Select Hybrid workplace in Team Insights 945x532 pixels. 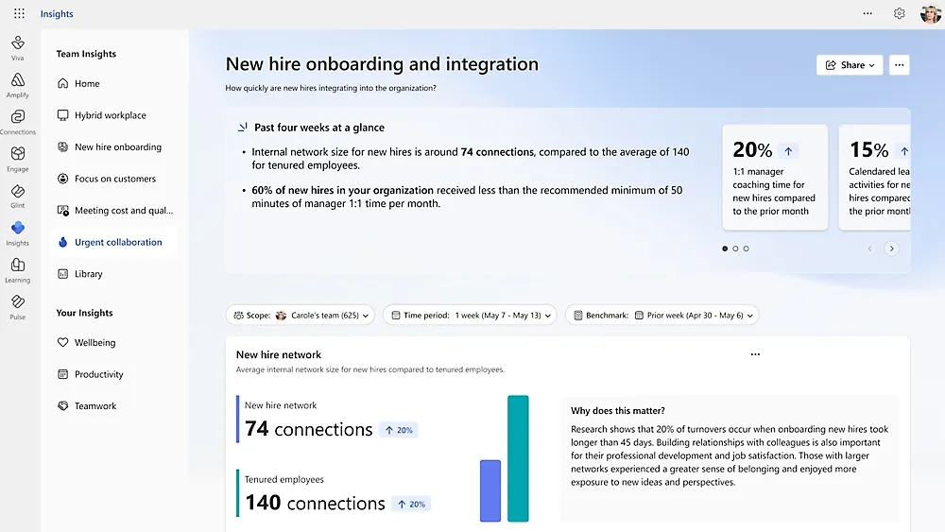click(110, 115)
